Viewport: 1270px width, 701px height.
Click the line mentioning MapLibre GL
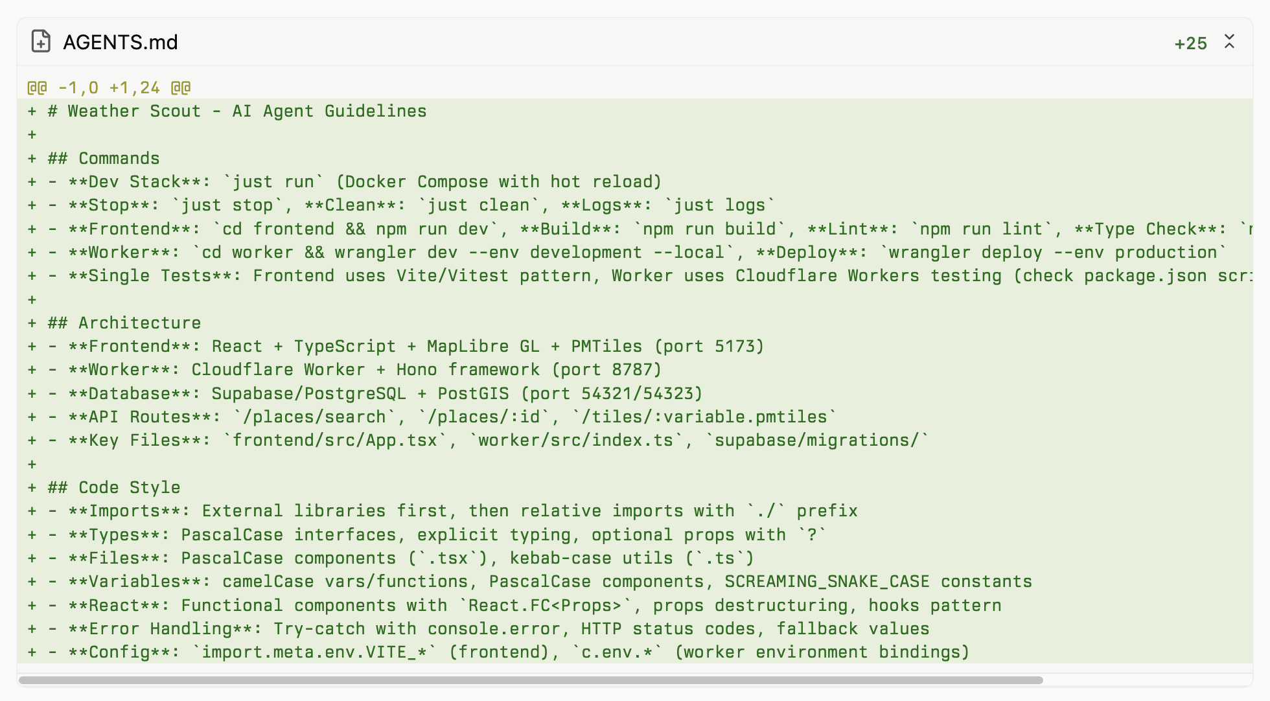tap(416, 347)
